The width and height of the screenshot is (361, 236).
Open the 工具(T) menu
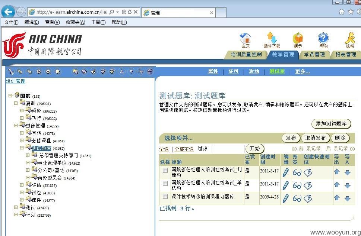(x=98, y=22)
